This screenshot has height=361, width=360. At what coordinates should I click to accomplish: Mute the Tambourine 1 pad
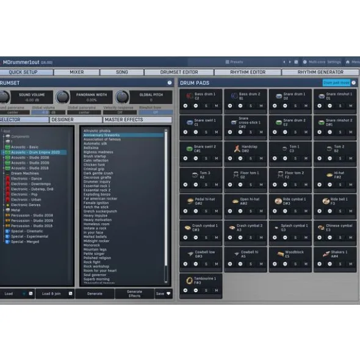217,291
